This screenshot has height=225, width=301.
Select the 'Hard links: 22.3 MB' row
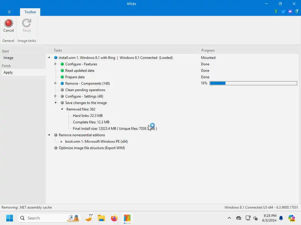tap(88, 115)
